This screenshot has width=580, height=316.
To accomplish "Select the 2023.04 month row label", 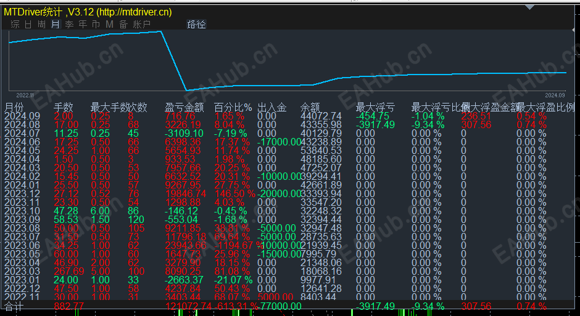I will (22, 263).
